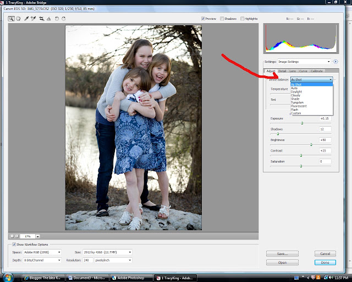The image size is (352, 282).
Task: Click the Contrast slider handle
Action: [x=301, y=155]
